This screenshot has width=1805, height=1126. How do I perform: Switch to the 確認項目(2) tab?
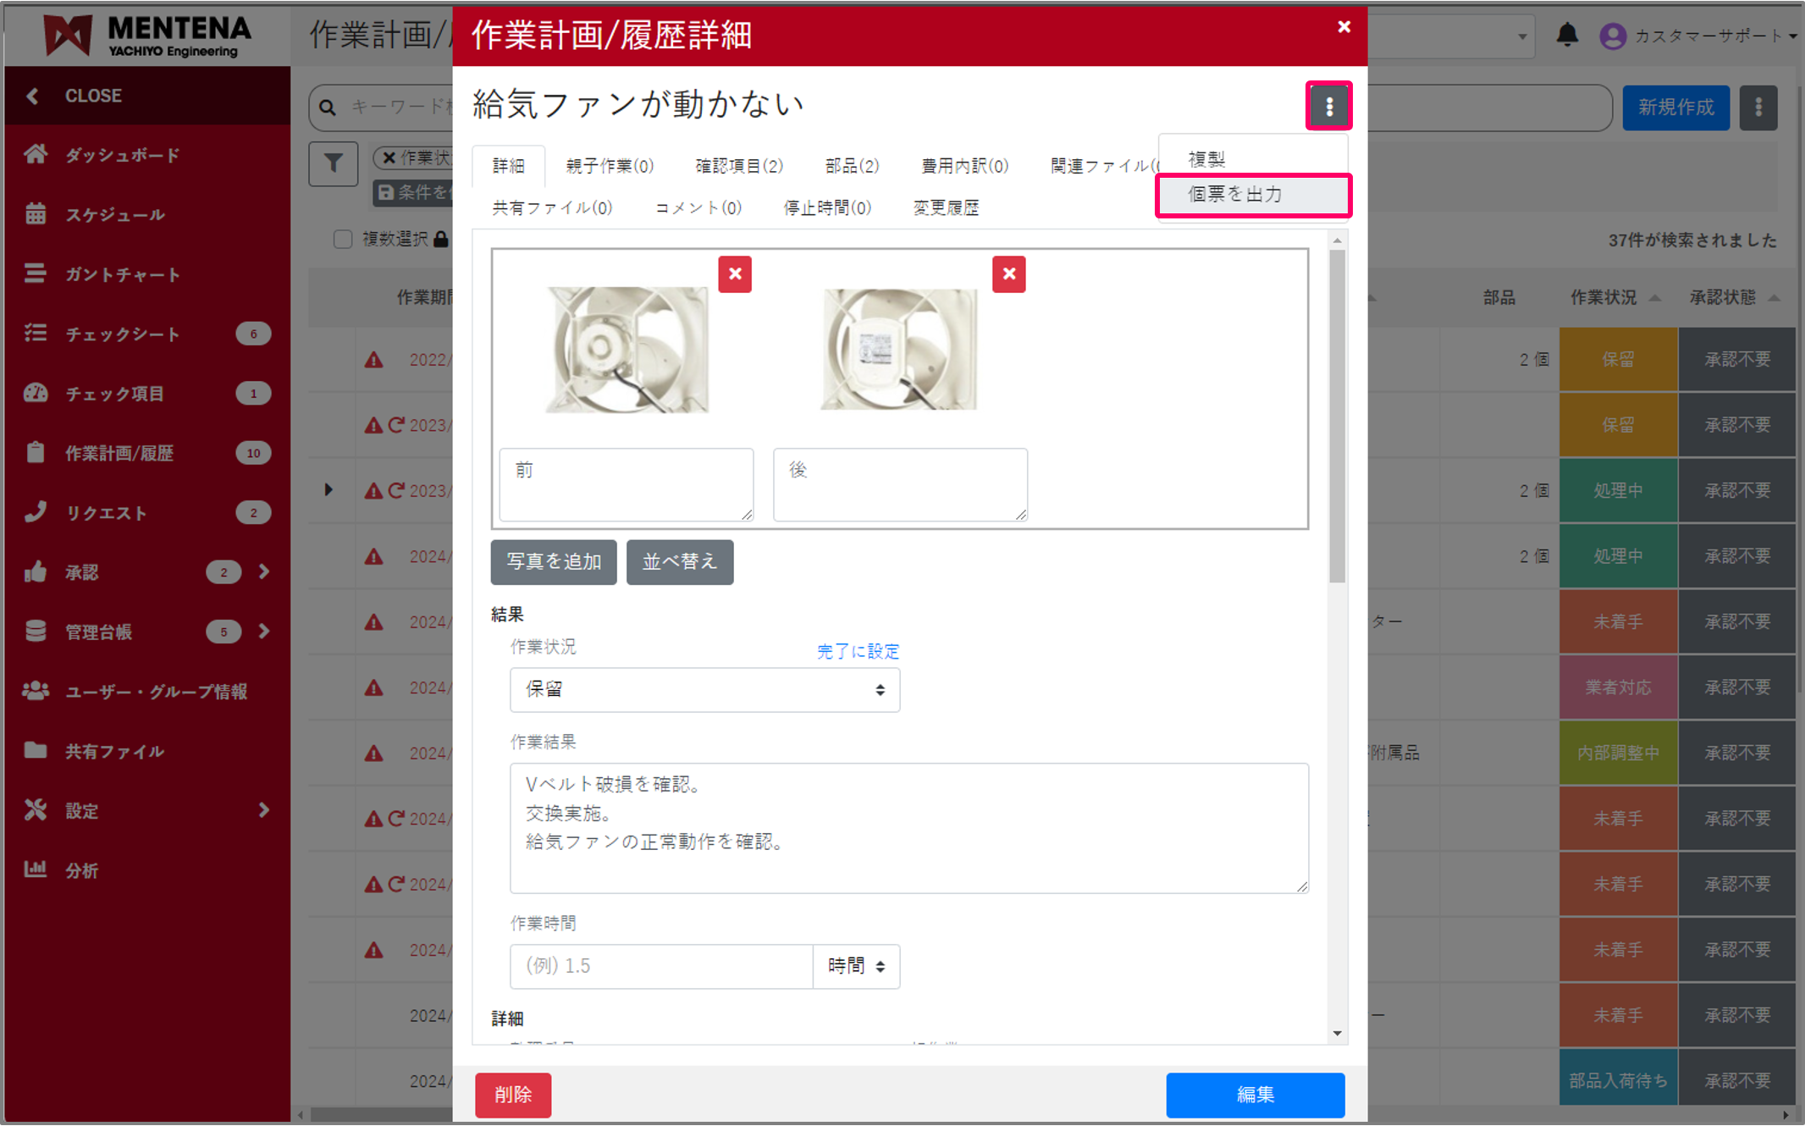coord(738,166)
